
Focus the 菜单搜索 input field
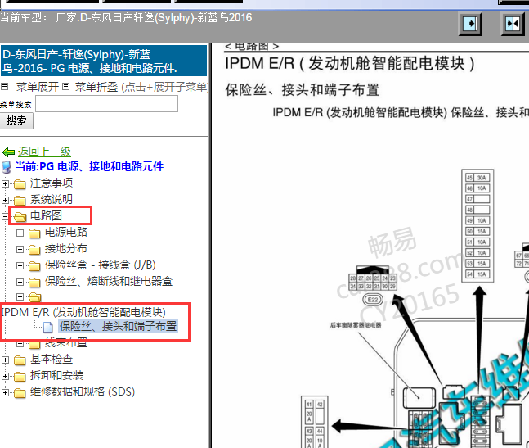tap(106, 104)
